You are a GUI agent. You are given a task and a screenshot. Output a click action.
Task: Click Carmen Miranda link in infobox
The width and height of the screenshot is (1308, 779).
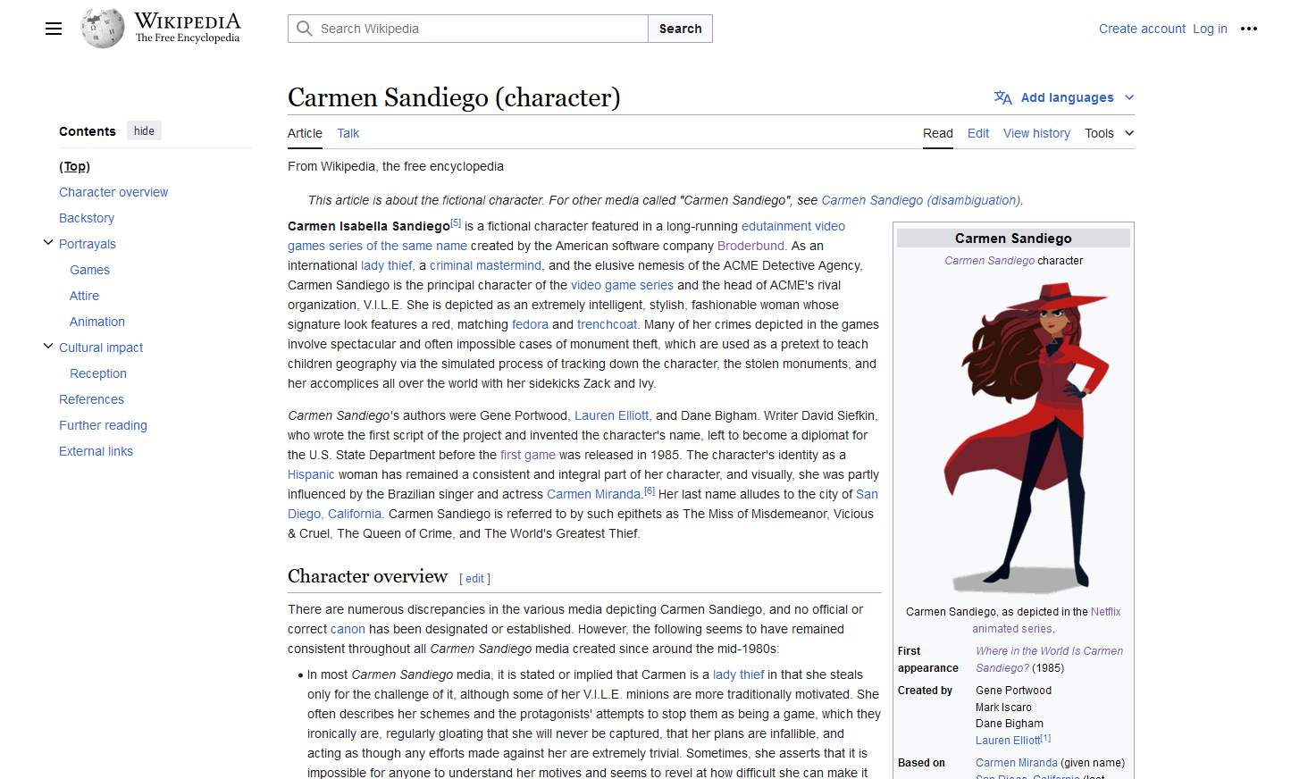(x=1016, y=763)
